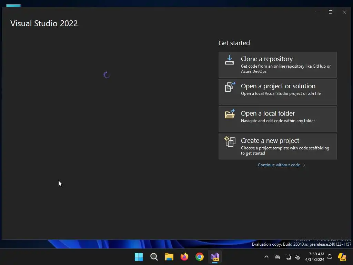Click the Open a project or solution icon
The width and height of the screenshot is (353, 265).
(x=230, y=87)
